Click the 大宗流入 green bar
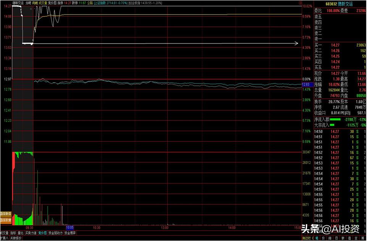 pyautogui.click(x=332, y=125)
